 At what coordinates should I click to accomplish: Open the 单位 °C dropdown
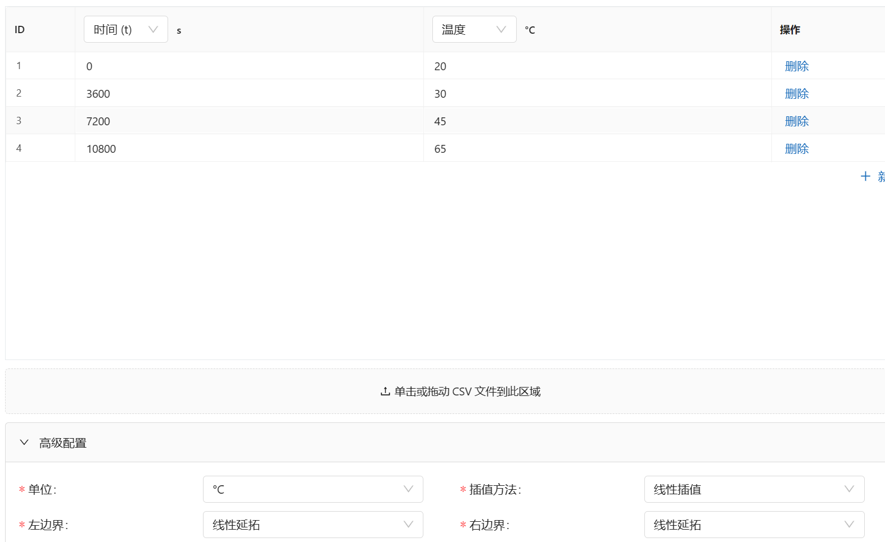(313, 489)
